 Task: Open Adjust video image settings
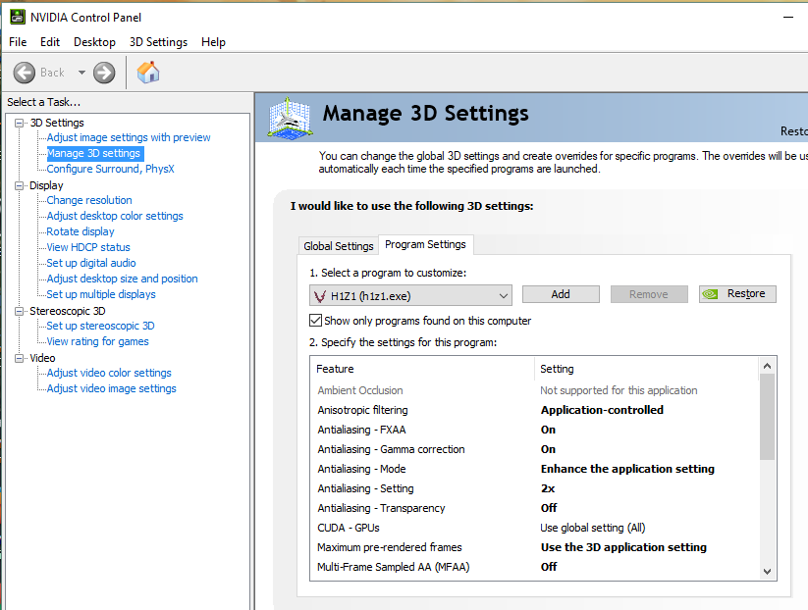[x=111, y=388]
